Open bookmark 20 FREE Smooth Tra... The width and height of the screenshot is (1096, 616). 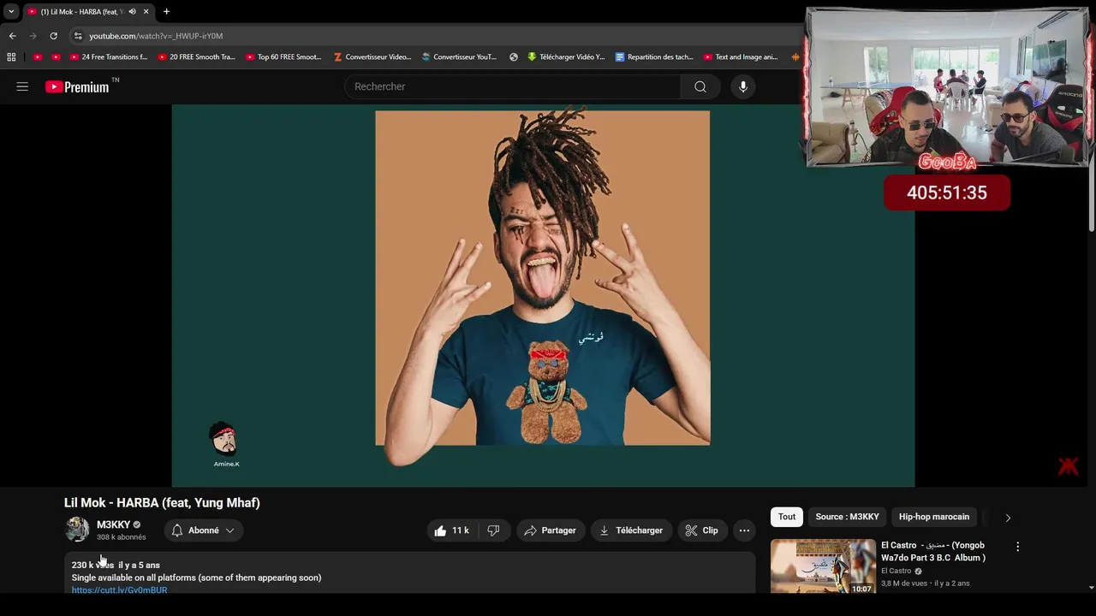click(197, 57)
